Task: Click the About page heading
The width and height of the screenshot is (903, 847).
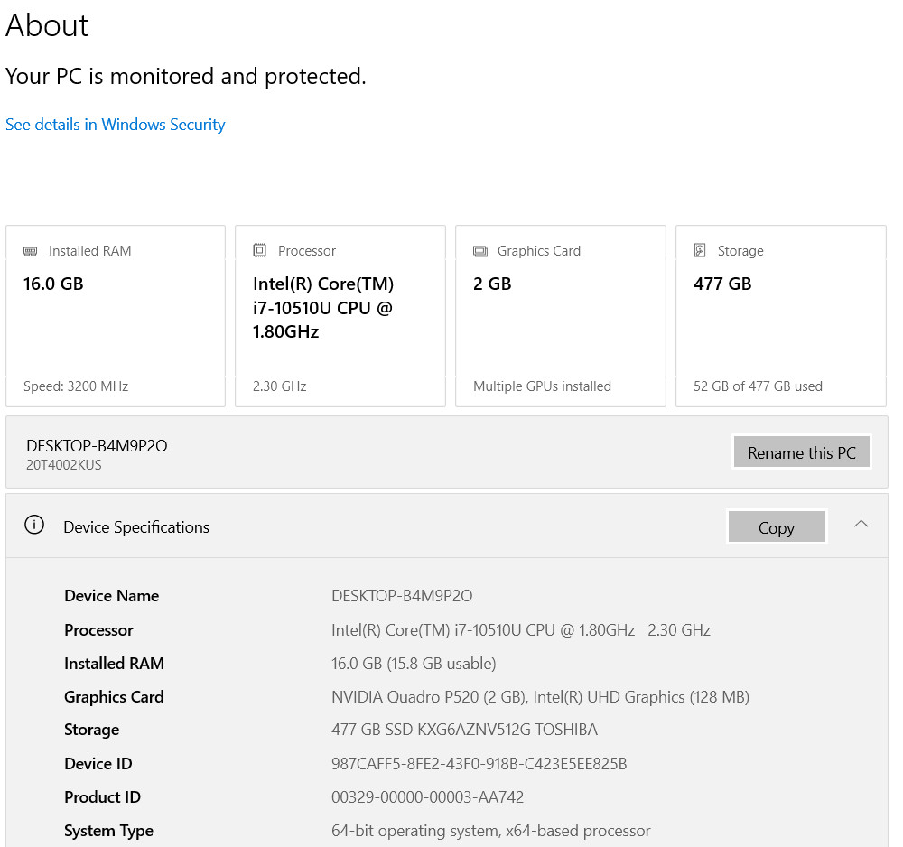Action: pos(47,26)
